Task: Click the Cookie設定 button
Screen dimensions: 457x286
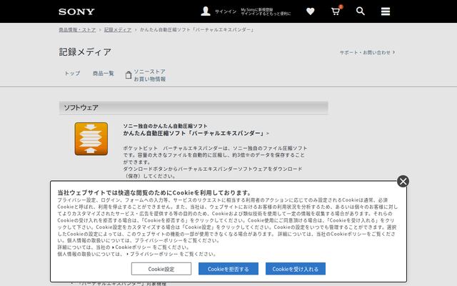Action: [161, 269]
